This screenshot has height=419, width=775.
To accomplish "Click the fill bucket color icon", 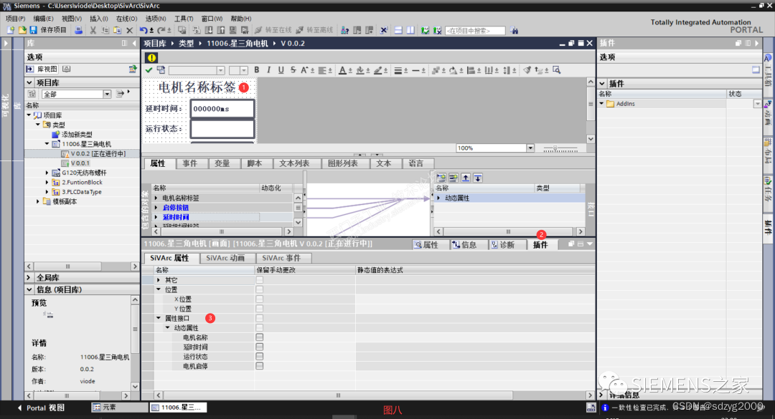I will coord(360,70).
